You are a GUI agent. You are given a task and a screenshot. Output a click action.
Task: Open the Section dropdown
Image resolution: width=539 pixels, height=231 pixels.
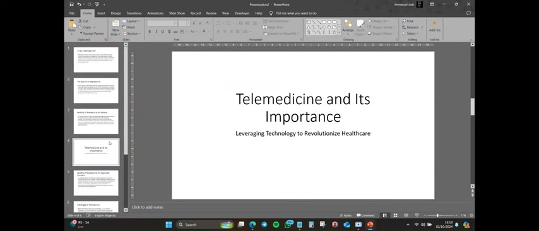pos(131,33)
